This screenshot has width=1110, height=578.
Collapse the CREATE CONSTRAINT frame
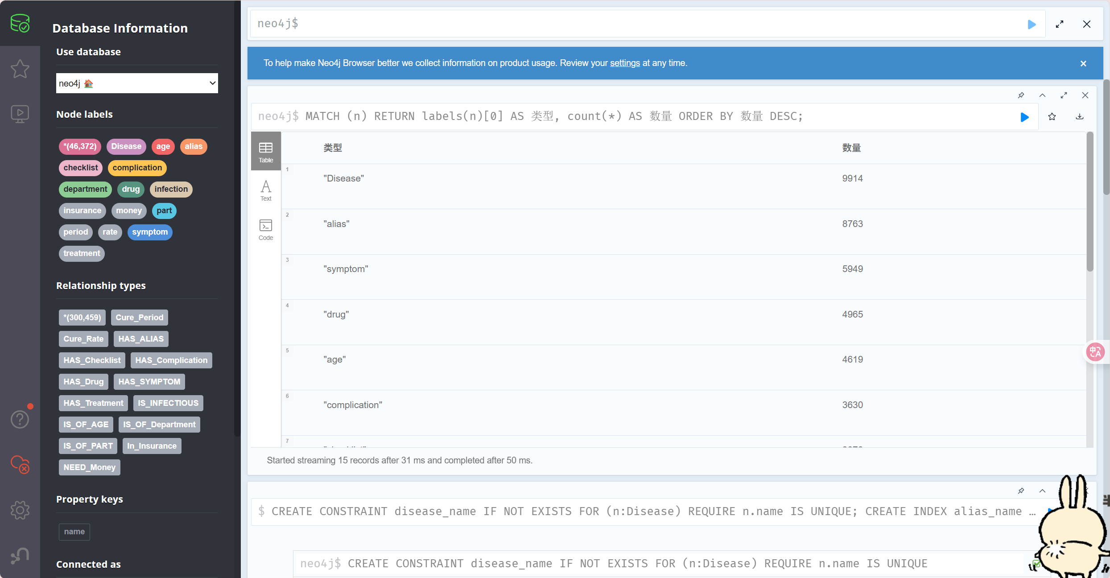(x=1042, y=491)
